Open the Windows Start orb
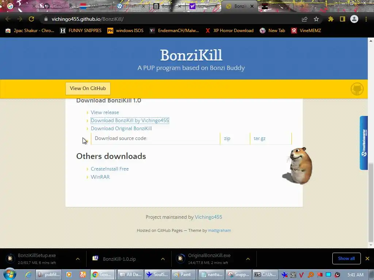Screen dimensions: 374x280 click(x=9, y=274)
